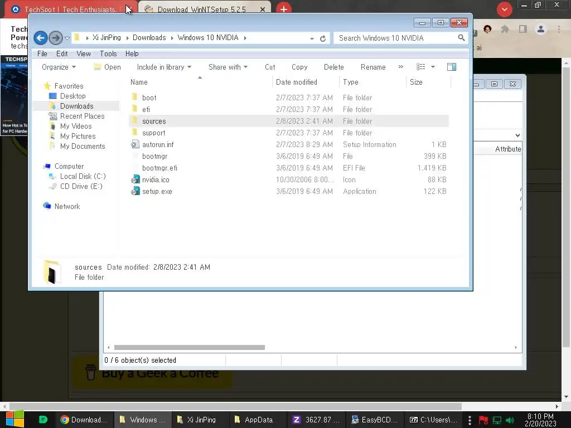Click the Explorer Back navigation arrow
The height and width of the screenshot is (428, 571).
point(40,38)
